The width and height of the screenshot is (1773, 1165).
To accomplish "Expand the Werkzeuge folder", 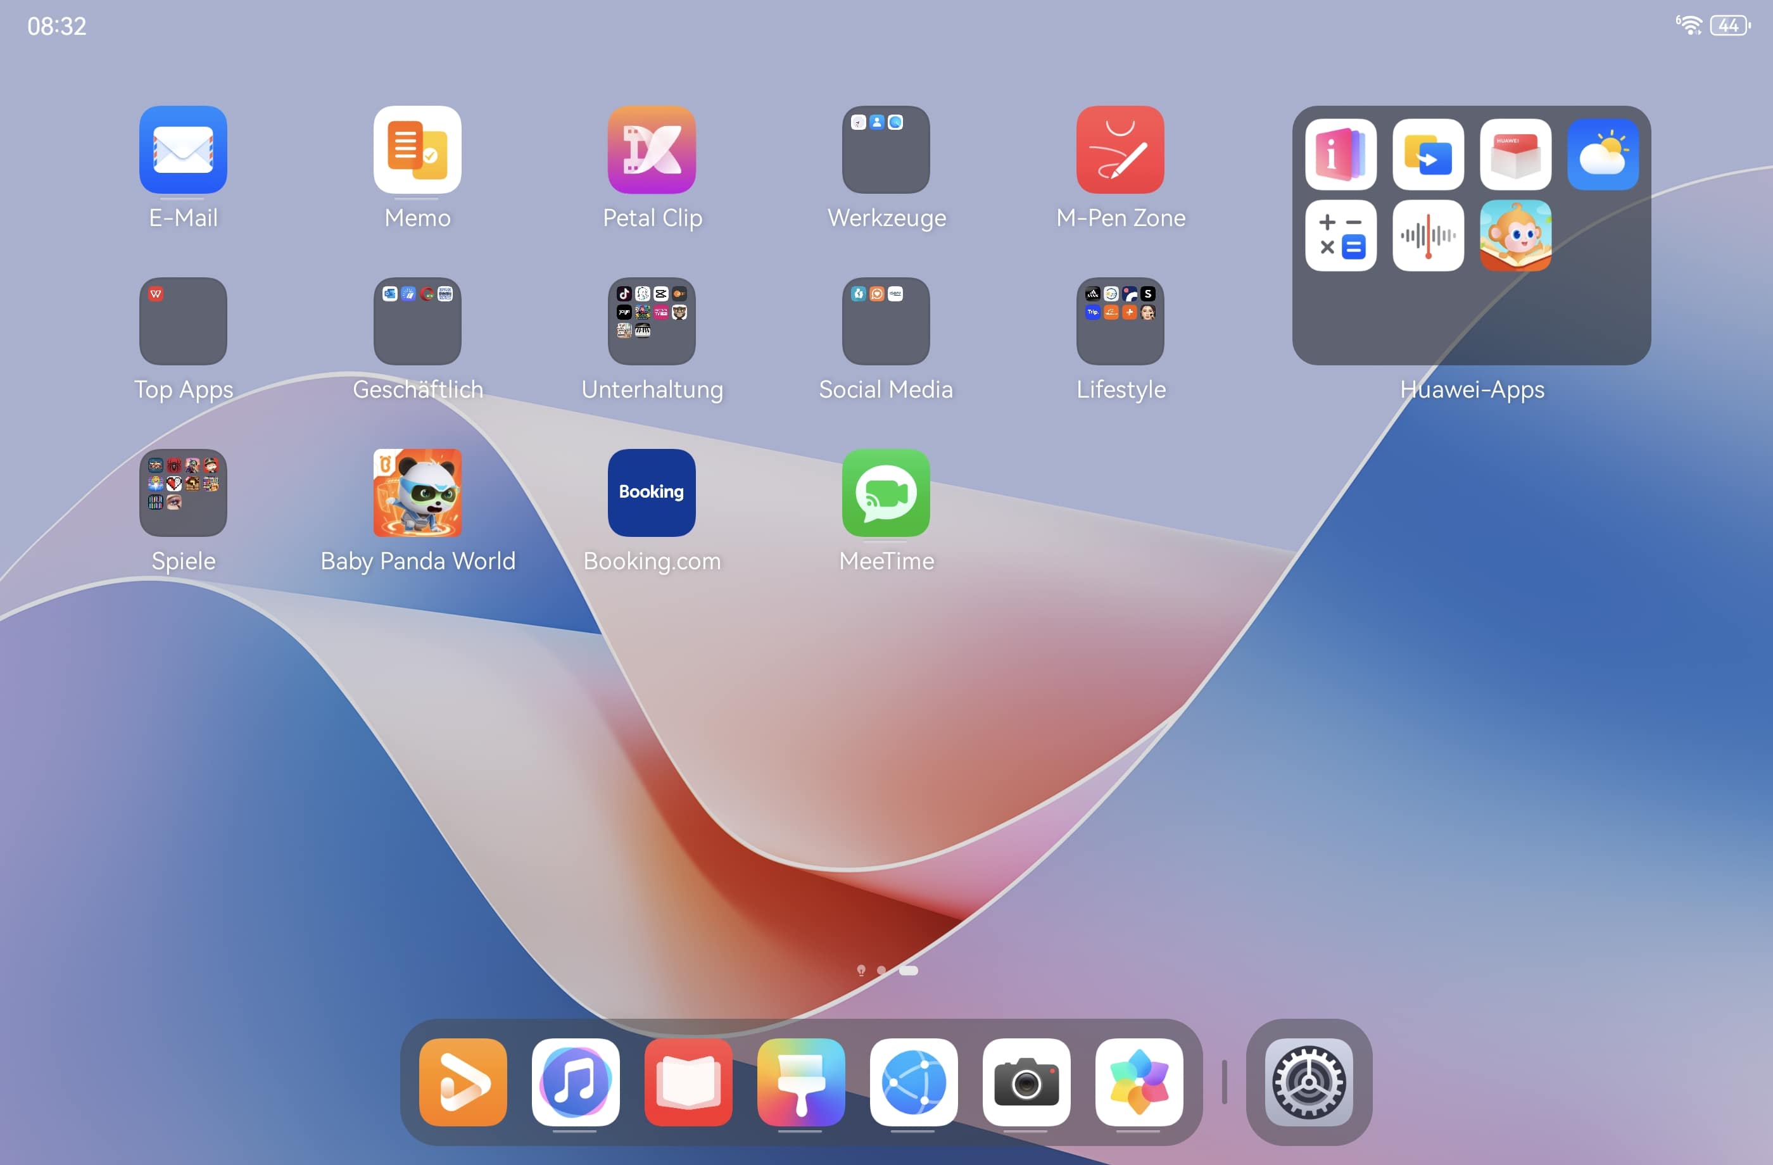I will coord(886,149).
